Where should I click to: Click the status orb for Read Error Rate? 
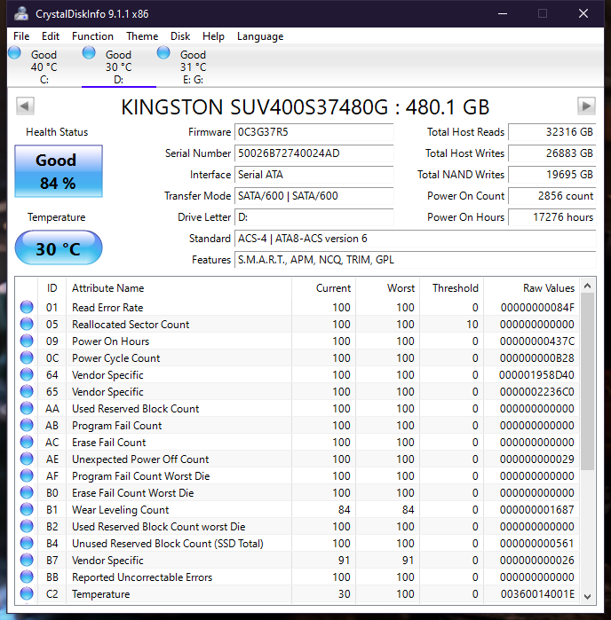27,307
